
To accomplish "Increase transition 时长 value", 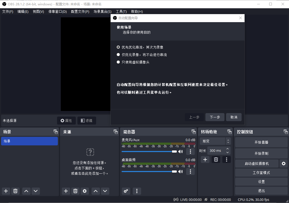I will pos(228,149).
